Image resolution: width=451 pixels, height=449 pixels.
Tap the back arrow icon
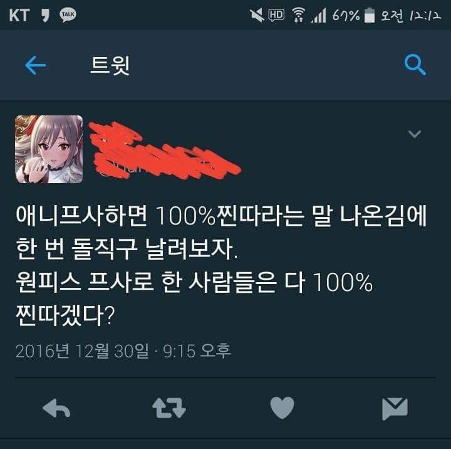36,65
